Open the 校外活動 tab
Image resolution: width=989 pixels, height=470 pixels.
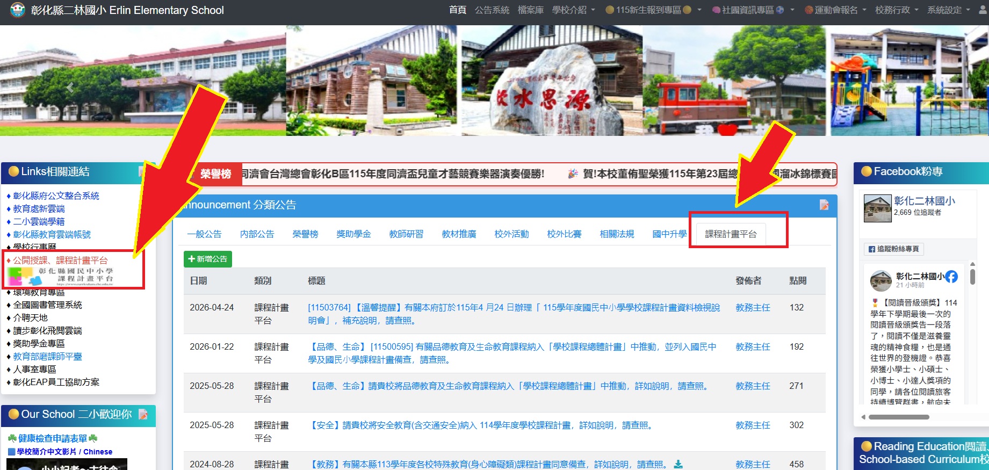point(511,234)
